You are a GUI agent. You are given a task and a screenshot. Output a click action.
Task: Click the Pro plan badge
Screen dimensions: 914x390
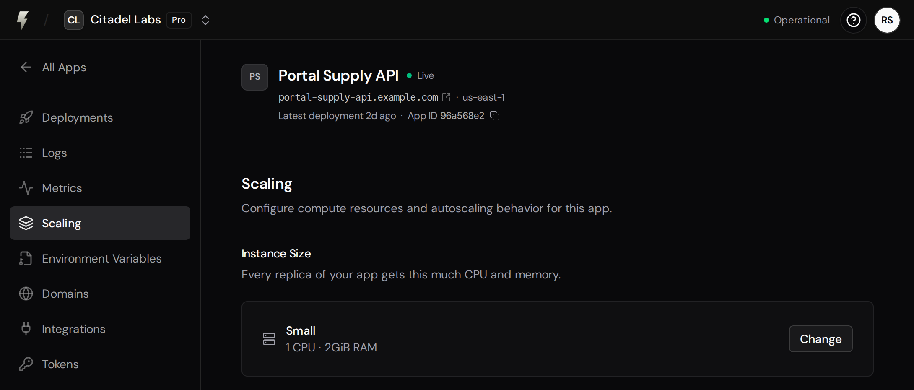click(179, 20)
